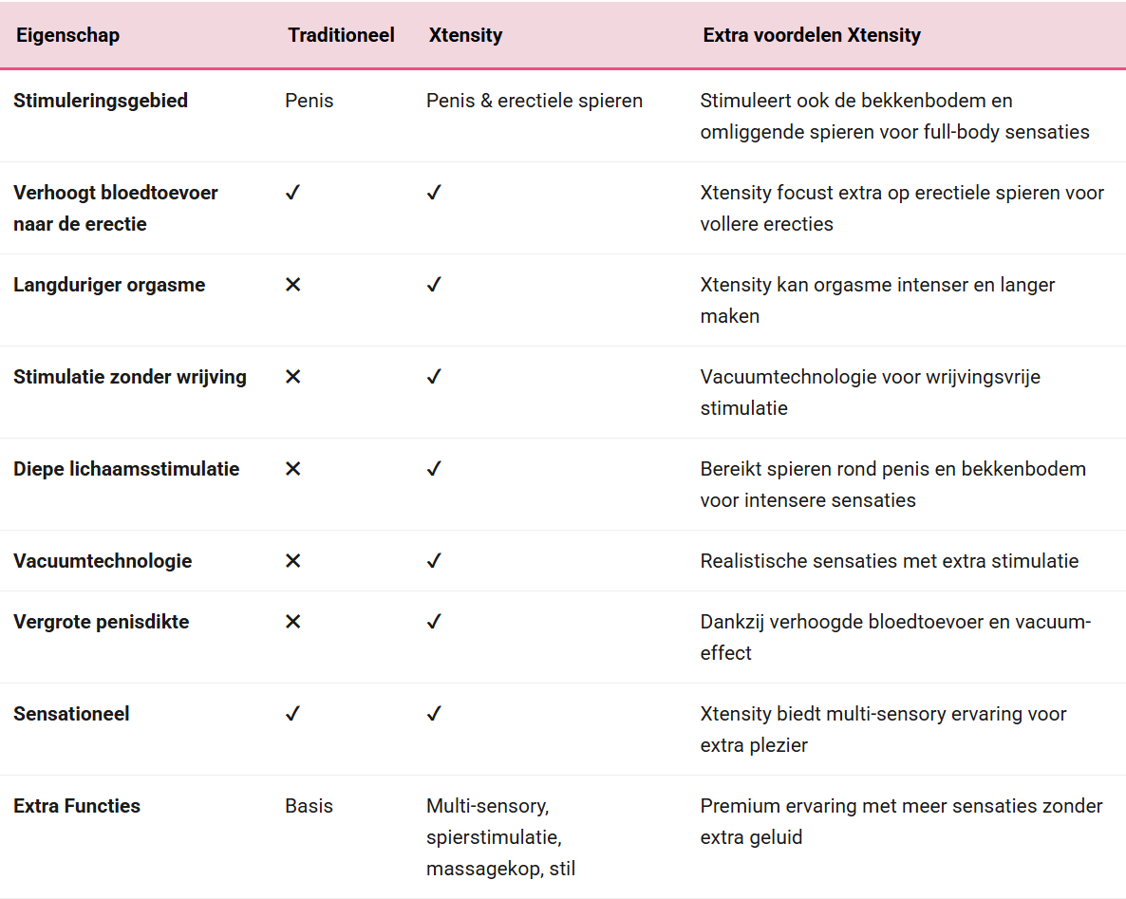
Task: Select Xtensity checkmark for Vergrote penisdikte
Action: (x=434, y=622)
